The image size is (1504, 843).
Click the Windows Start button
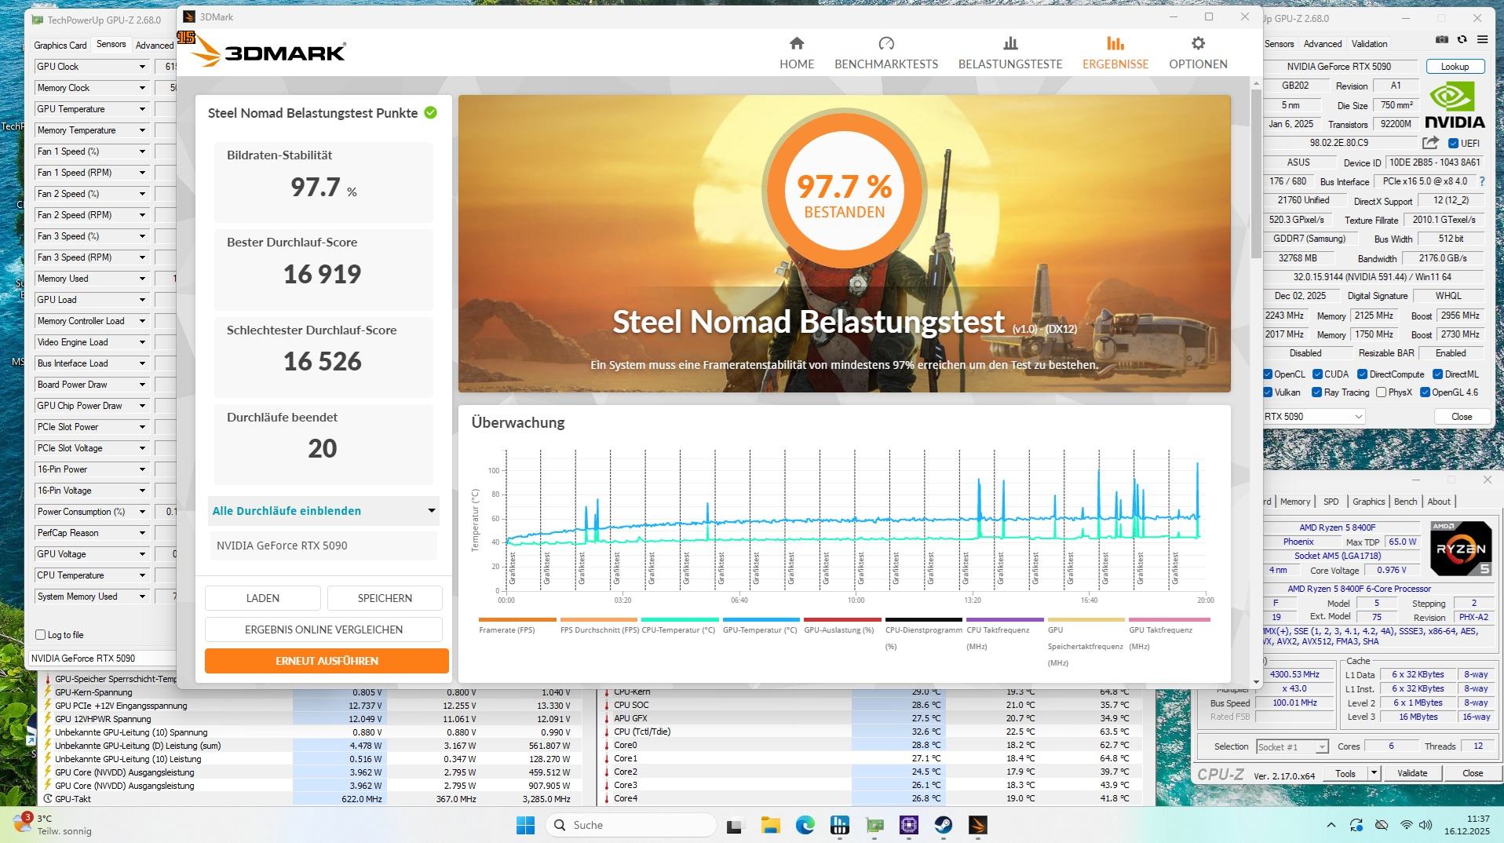[x=525, y=825]
